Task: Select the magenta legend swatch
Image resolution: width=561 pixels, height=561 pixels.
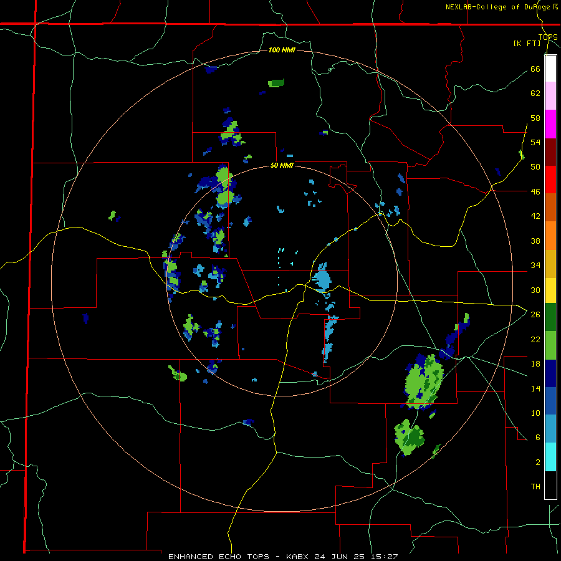Action: [550, 124]
